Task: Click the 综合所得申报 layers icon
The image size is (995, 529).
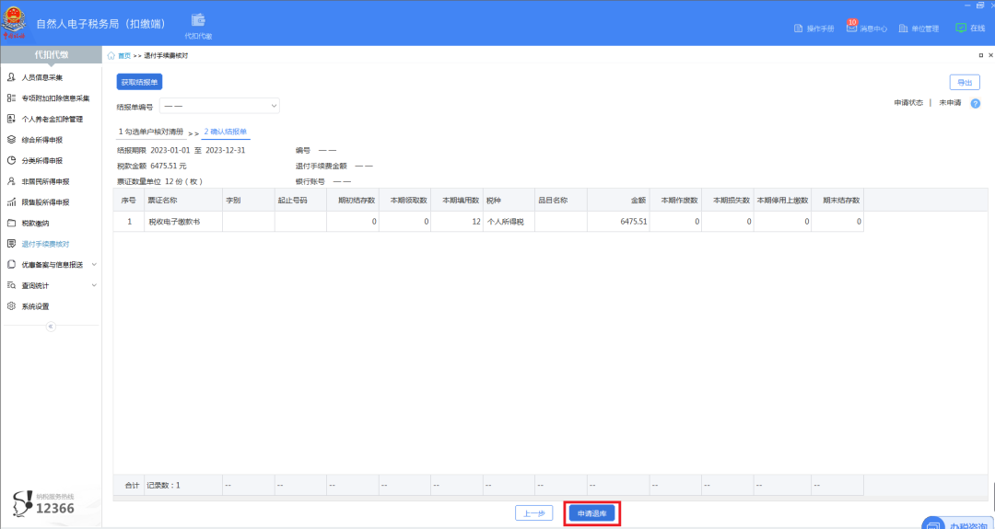Action: click(x=11, y=139)
